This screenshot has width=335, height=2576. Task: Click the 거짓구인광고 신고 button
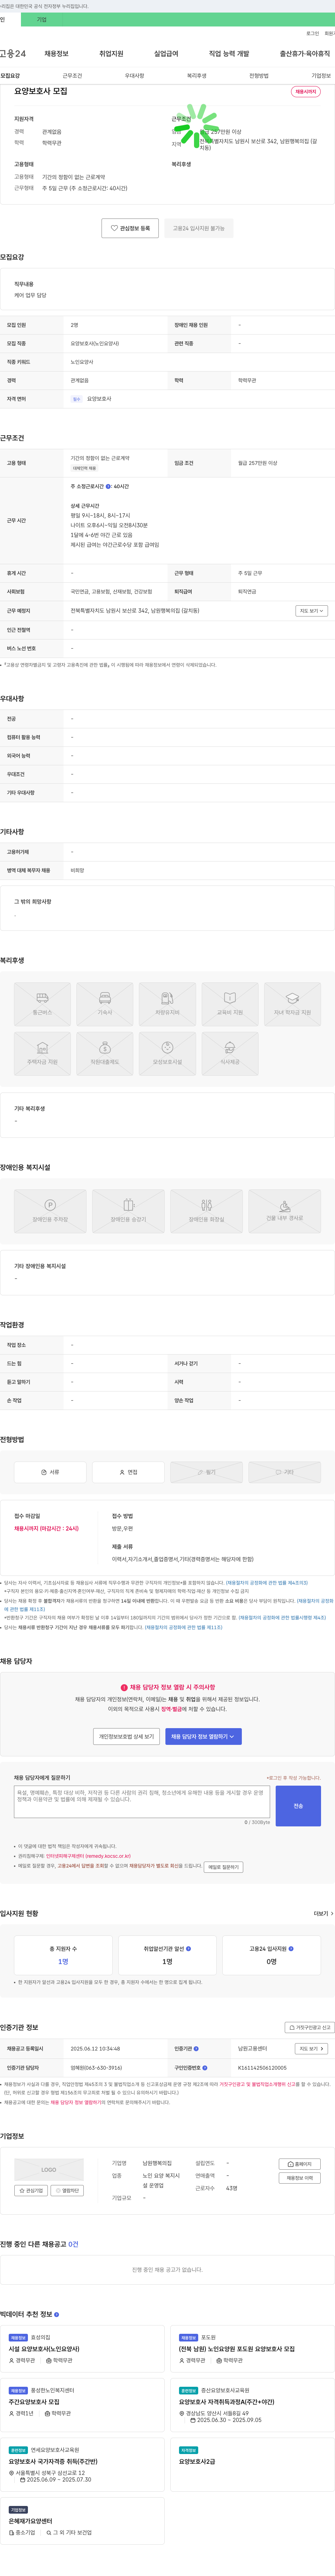[310, 2027]
